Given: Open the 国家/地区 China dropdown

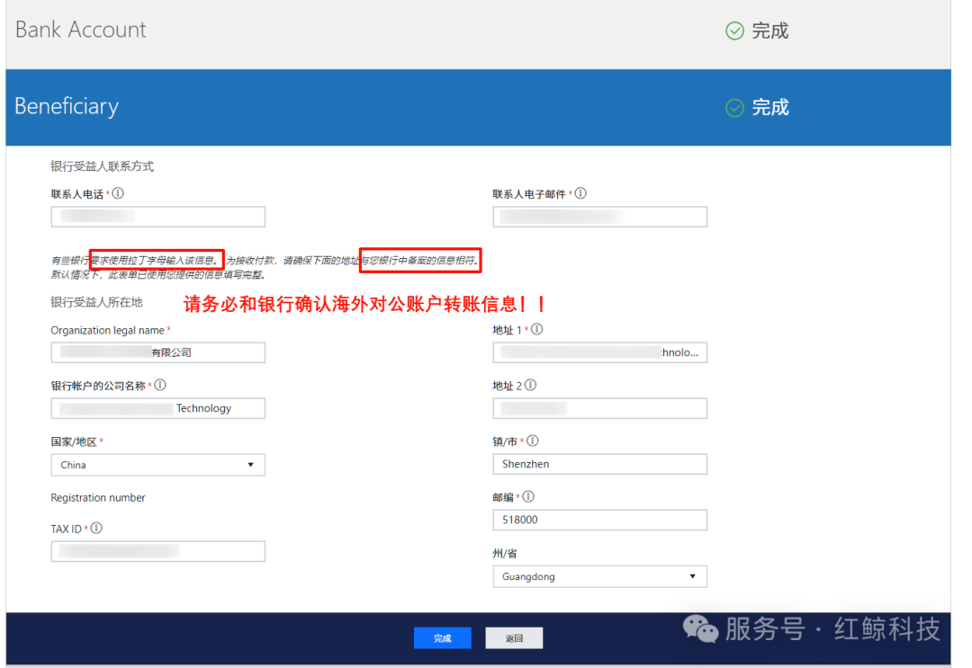Looking at the screenshot, I should point(158,465).
